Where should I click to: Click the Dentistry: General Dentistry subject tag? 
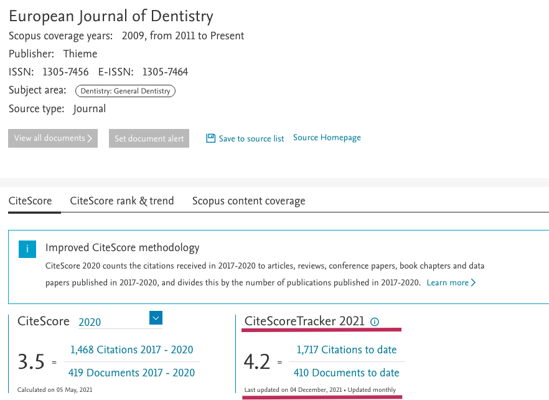pos(125,91)
